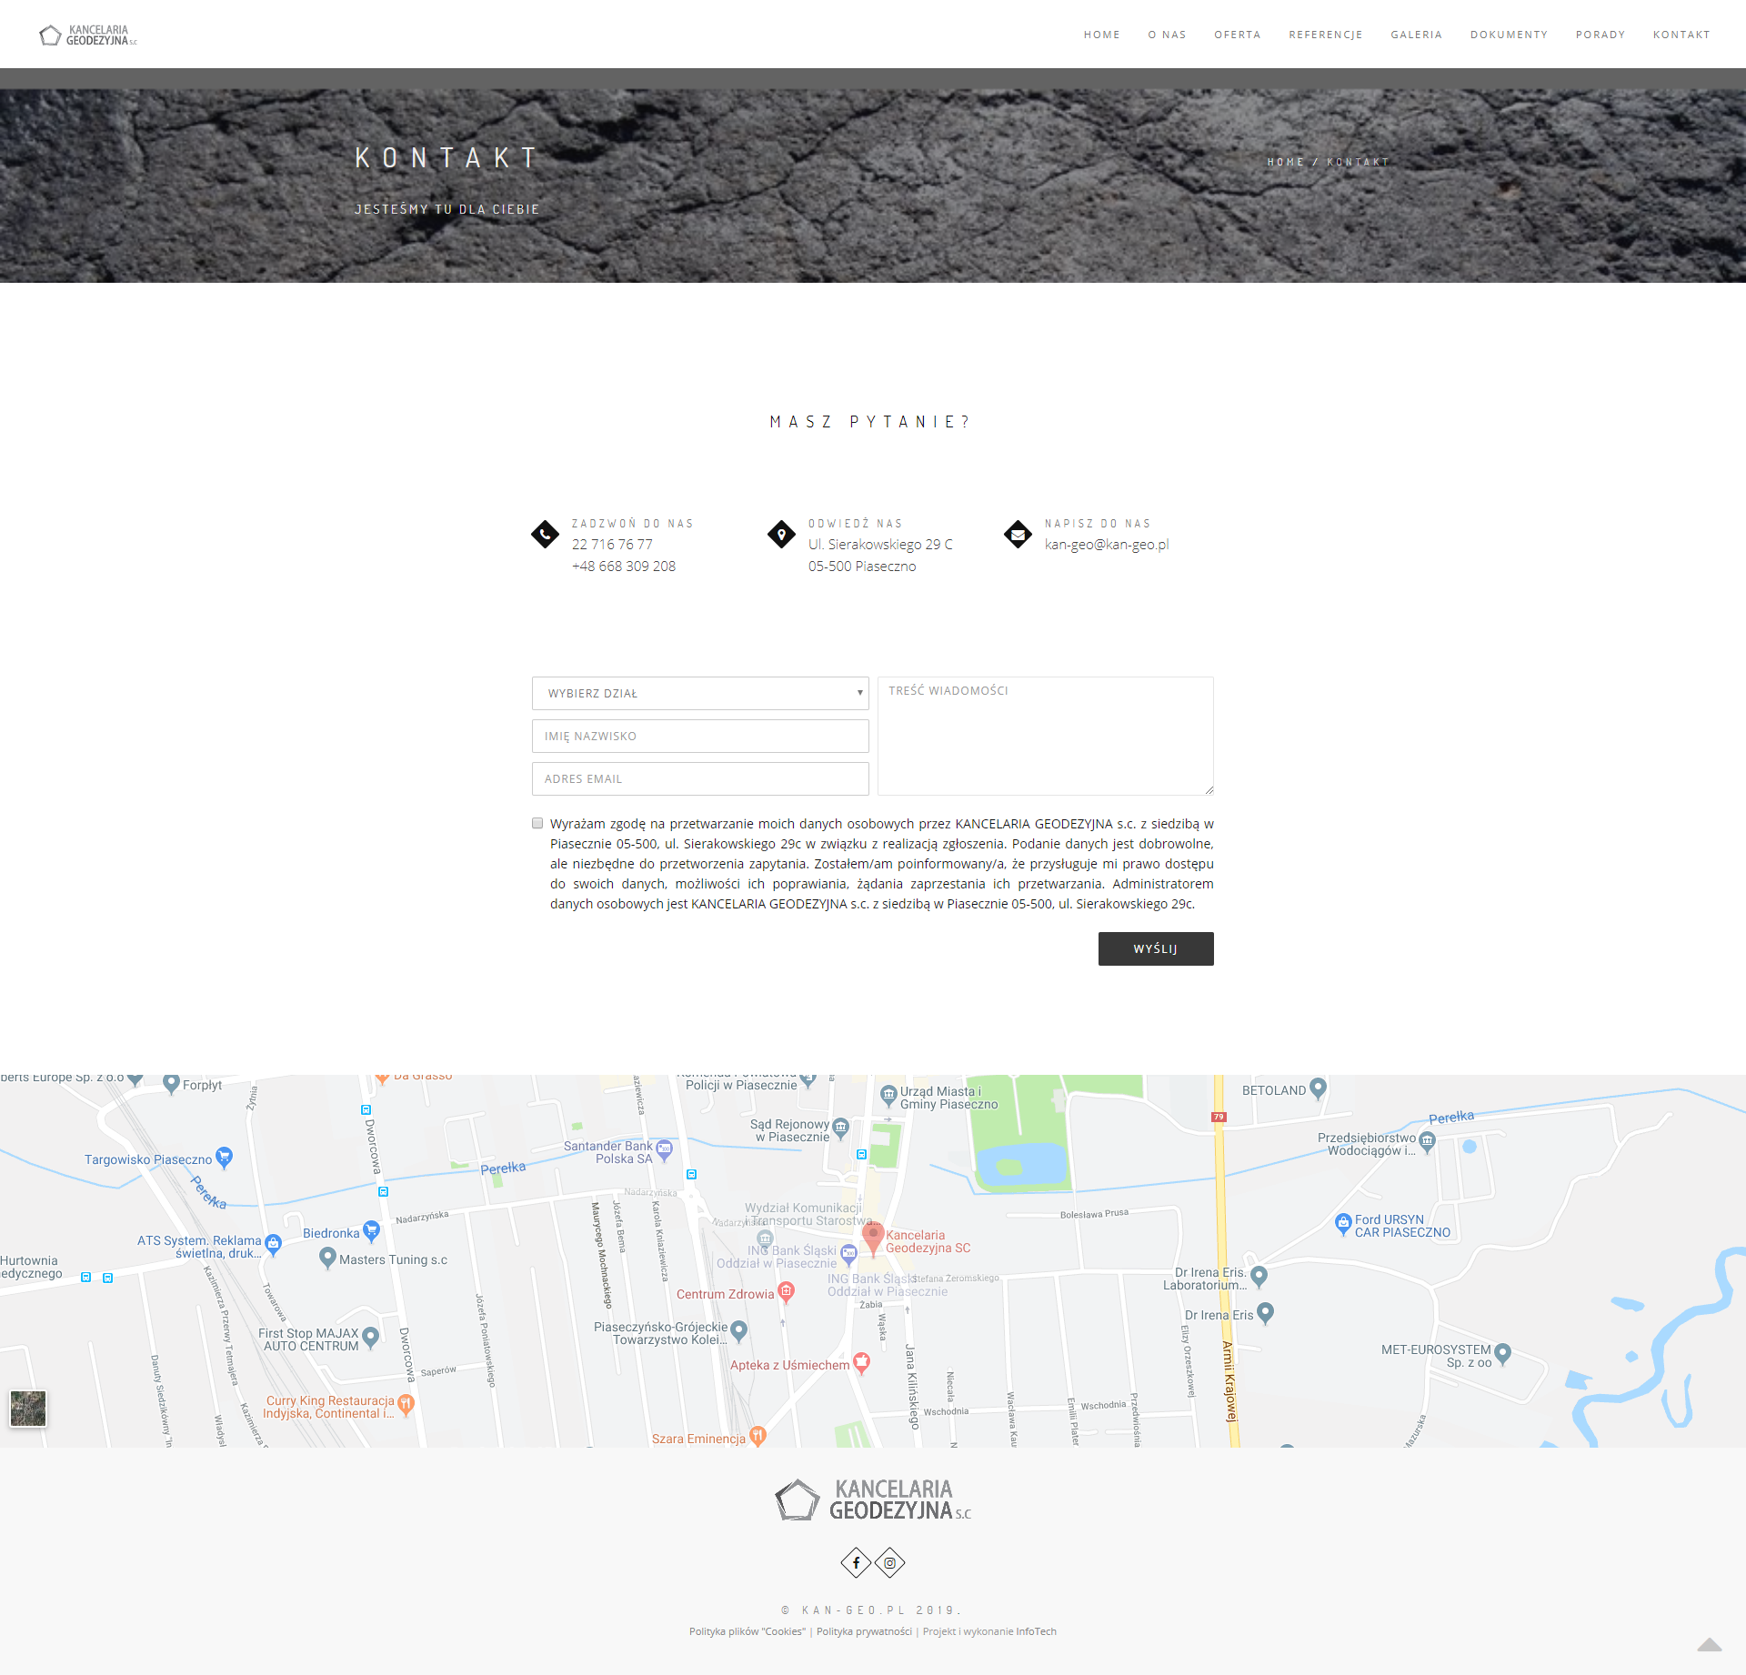Select Biedronka shop marker on the map
The image size is (1746, 1675).
tap(371, 1231)
